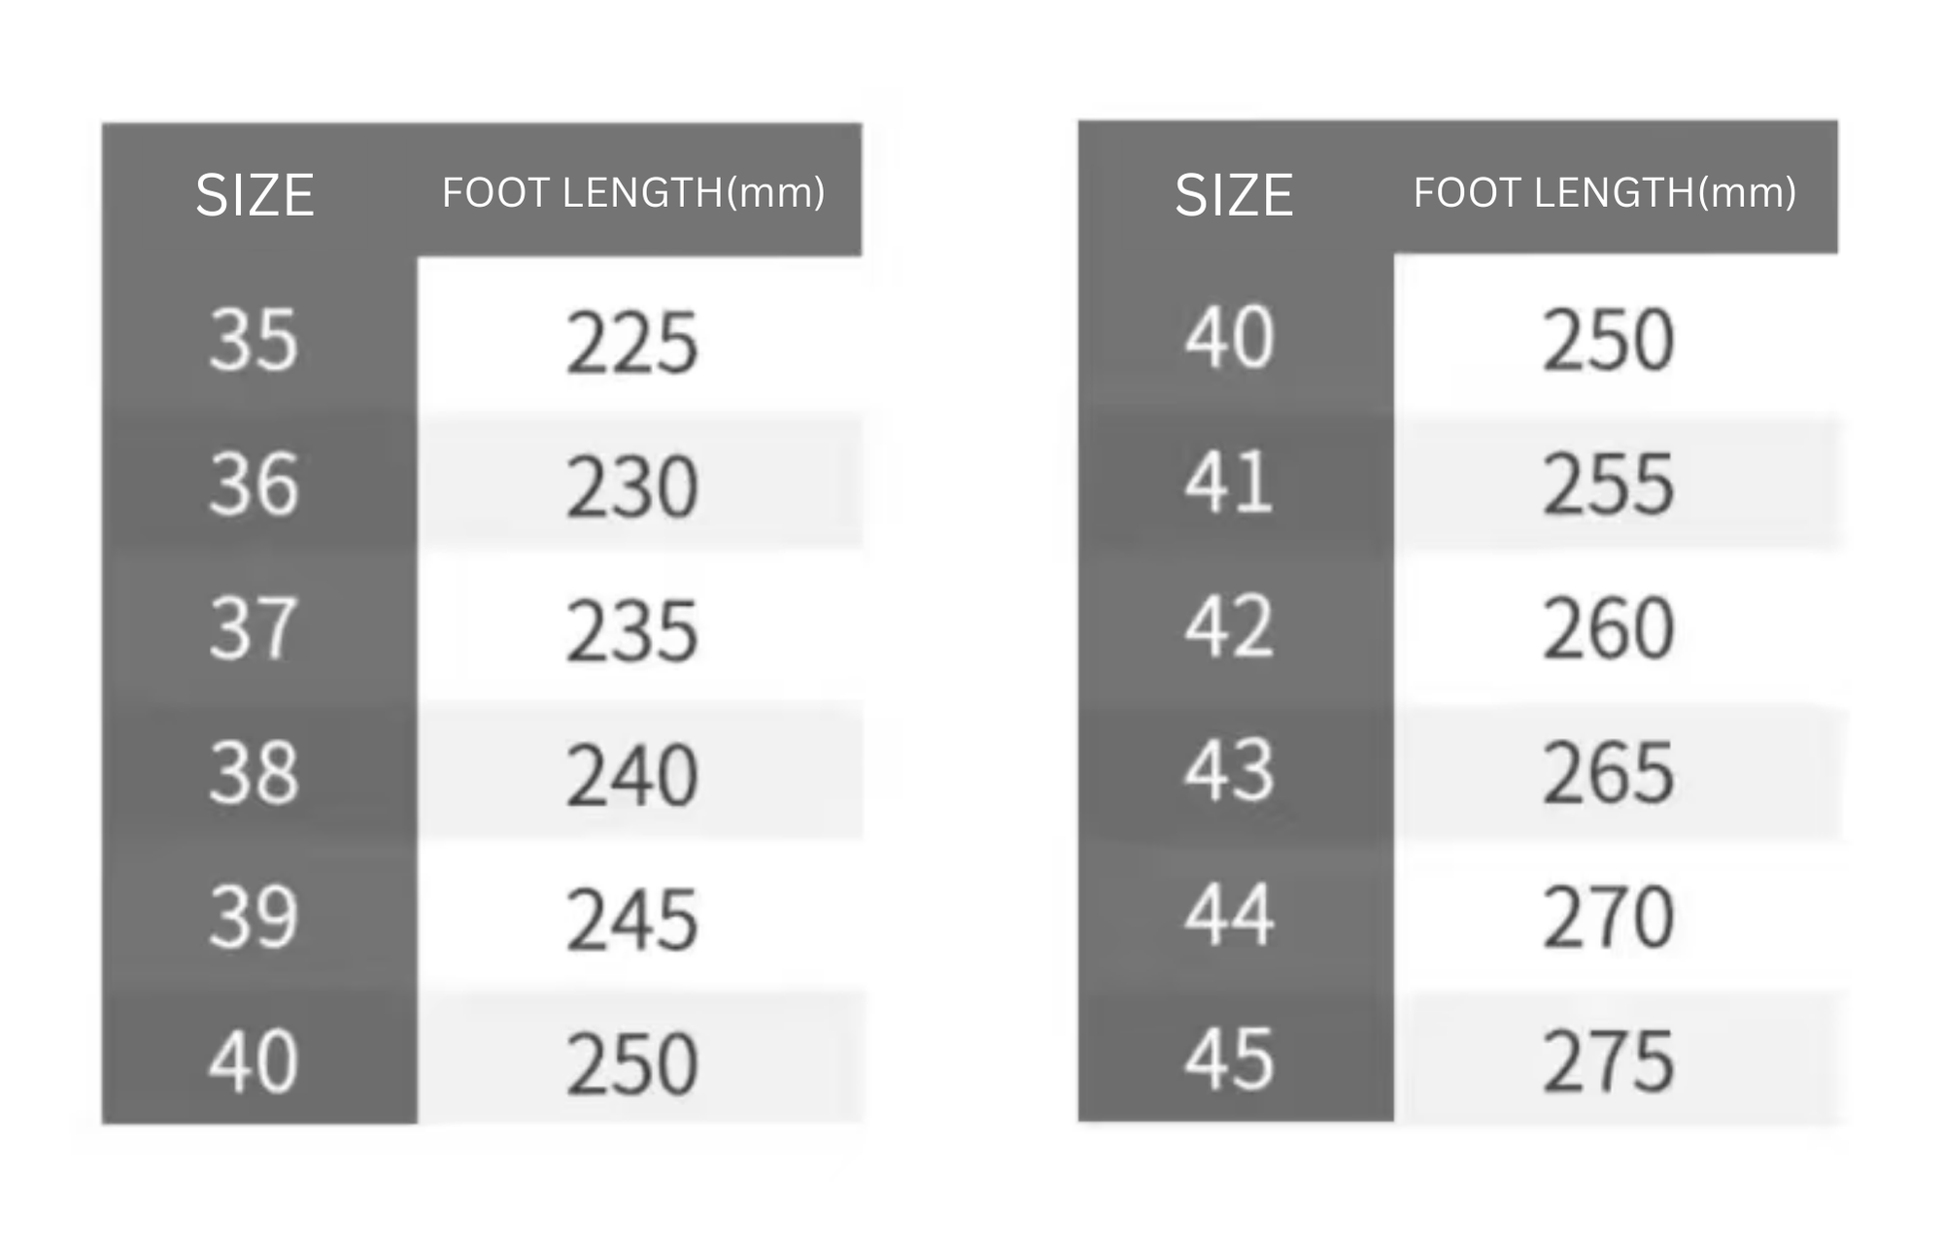Image resolution: width=1943 pixels, height=1245 pixels.
Task: Click the 270 foot length cell
Action: click(x=1609, y=917)
